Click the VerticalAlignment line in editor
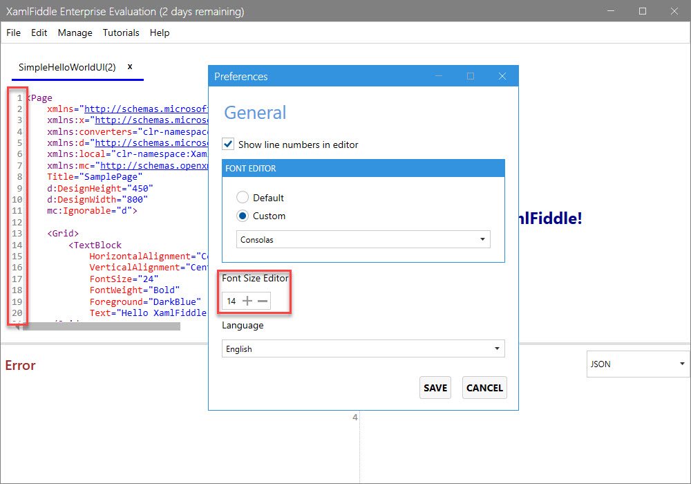Image resolution: width=691 pixels, height=484 pixels. point(149,268)
